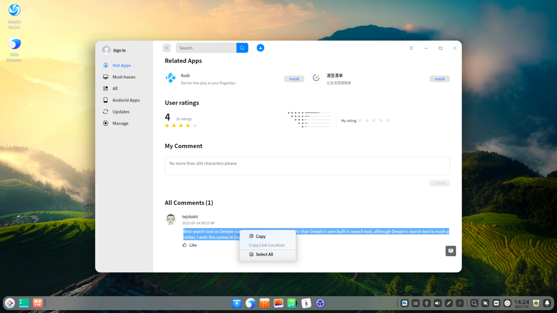Click the Kodi app icon

(171, 78)
